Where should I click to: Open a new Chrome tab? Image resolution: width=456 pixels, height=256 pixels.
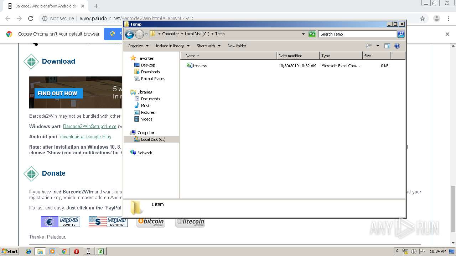96,6
